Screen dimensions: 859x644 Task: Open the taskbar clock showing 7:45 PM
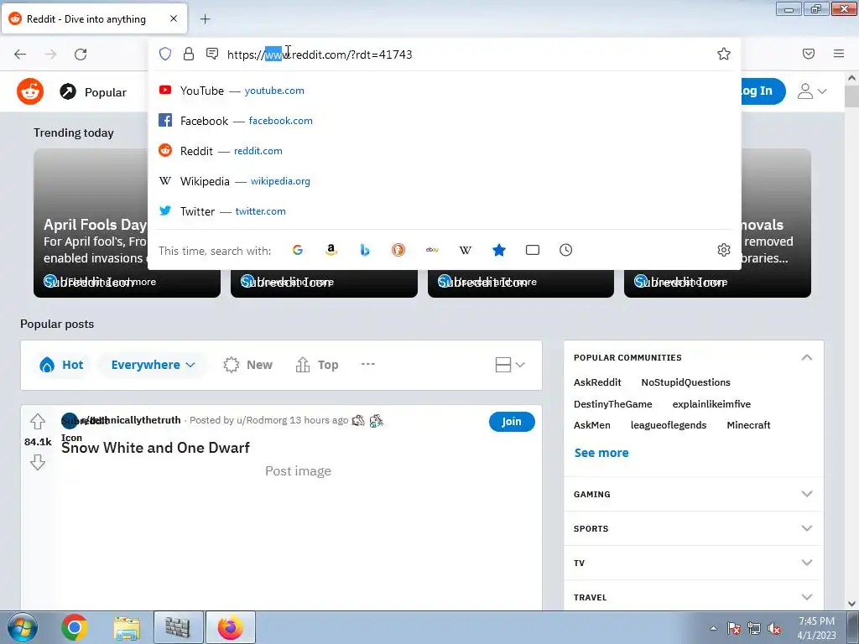click(816, 628)
